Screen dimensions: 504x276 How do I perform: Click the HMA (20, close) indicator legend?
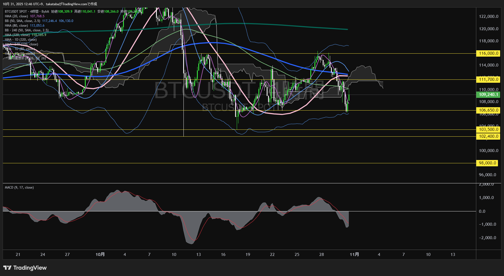pos(16,16)
